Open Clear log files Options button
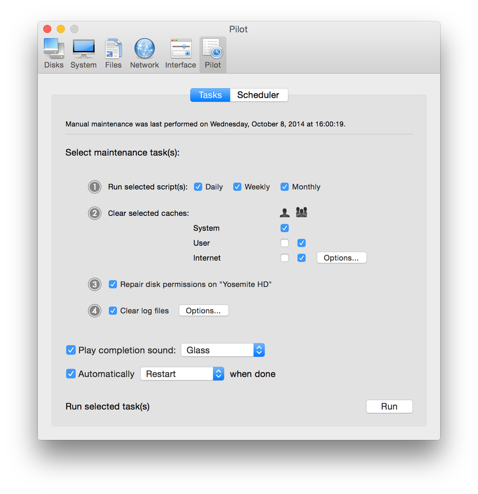Viewport: 478px width, 494px height. click(x=204, y=311)
